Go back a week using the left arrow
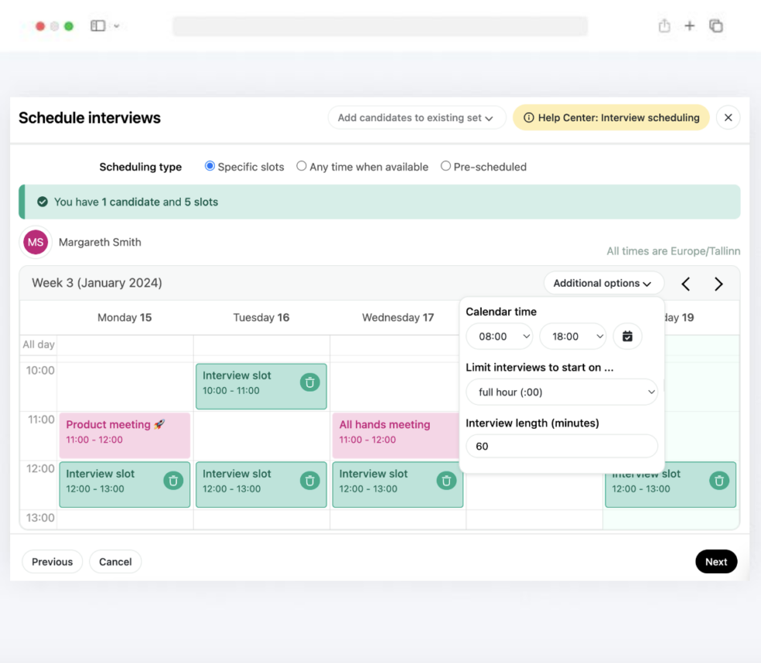The height and width of the screenshot is (663, 761). click(685, 284)
